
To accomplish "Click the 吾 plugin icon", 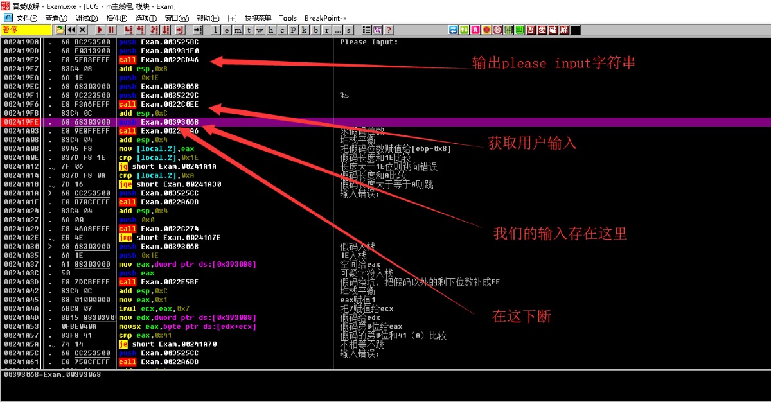I will (x=531, y=30).
